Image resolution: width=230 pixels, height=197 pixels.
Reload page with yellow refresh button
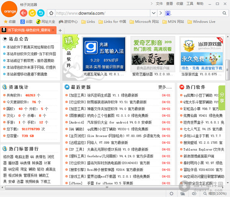(32, 13)
